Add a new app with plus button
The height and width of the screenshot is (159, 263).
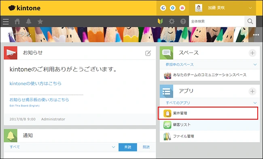(252, 91)
